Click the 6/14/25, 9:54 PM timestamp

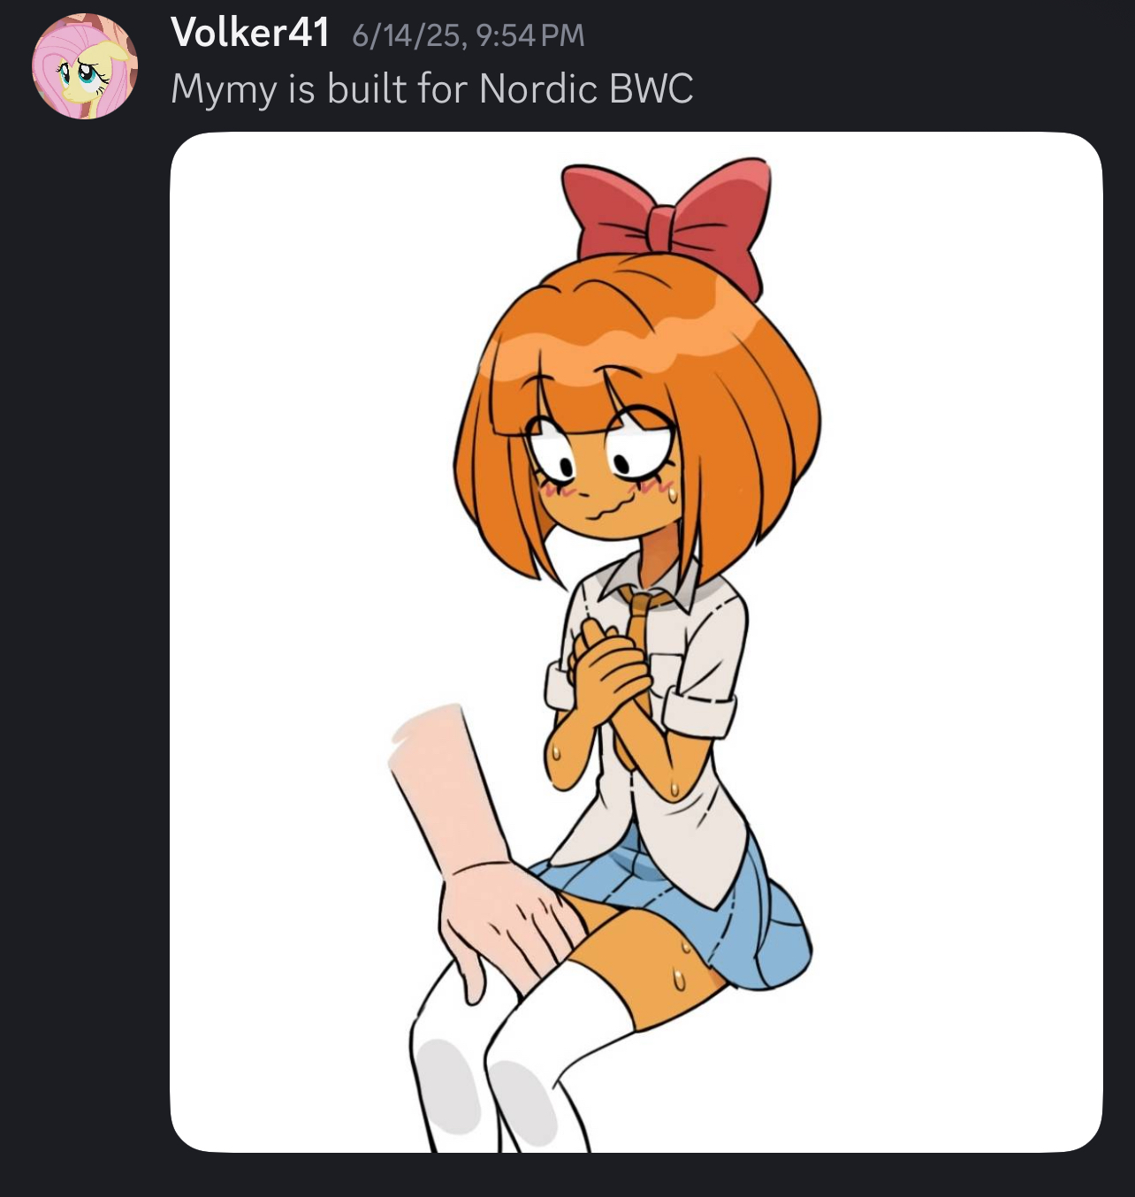point(468,35)
